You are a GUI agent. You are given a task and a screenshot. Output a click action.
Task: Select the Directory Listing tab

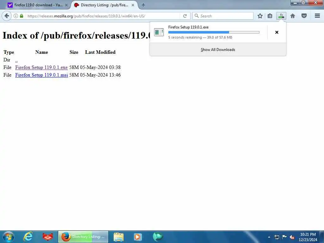click(x=104, y=5)
